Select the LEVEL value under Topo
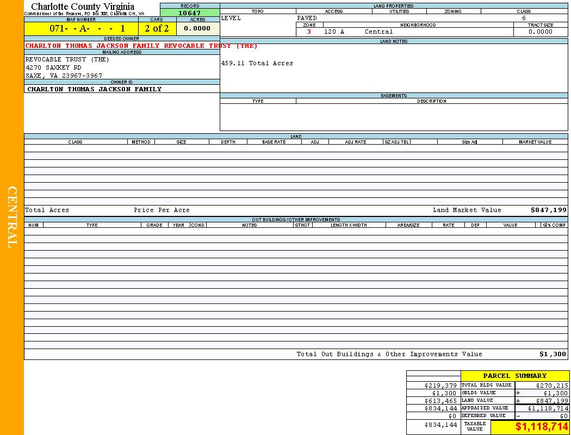Viewport: 571px width, 435px height. pos(231,18)
